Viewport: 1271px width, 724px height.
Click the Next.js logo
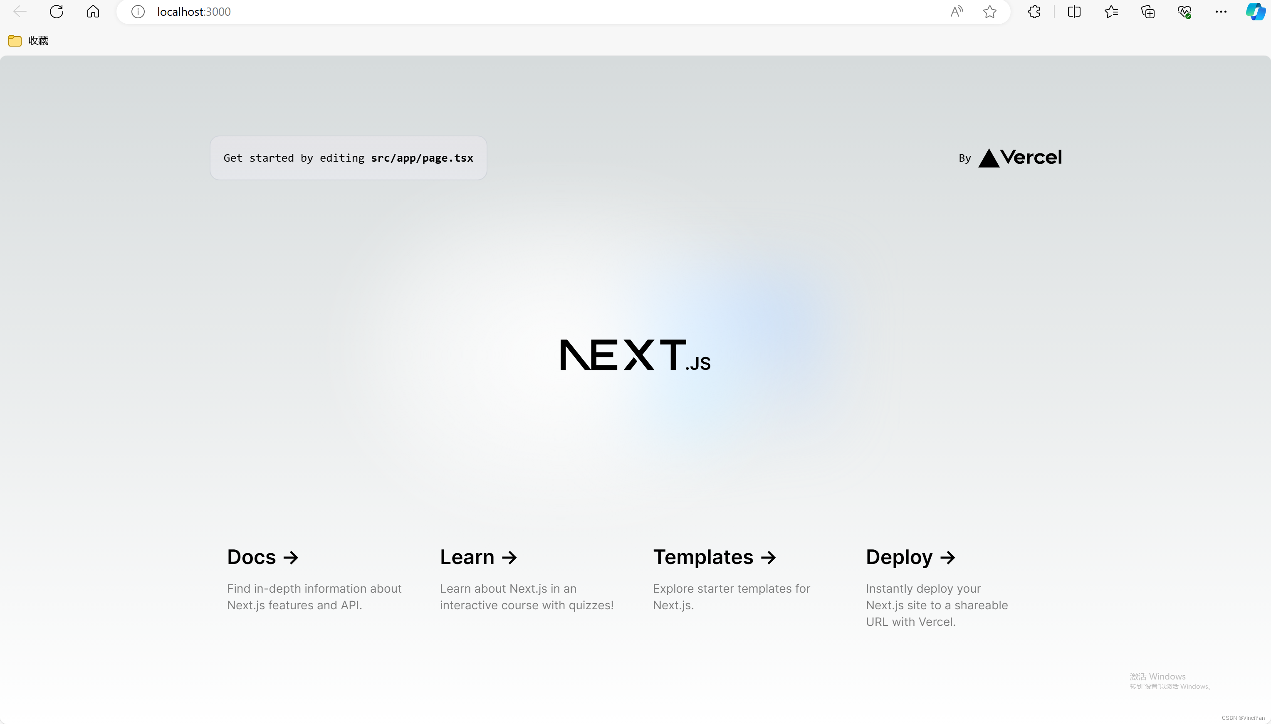point(635,355)
